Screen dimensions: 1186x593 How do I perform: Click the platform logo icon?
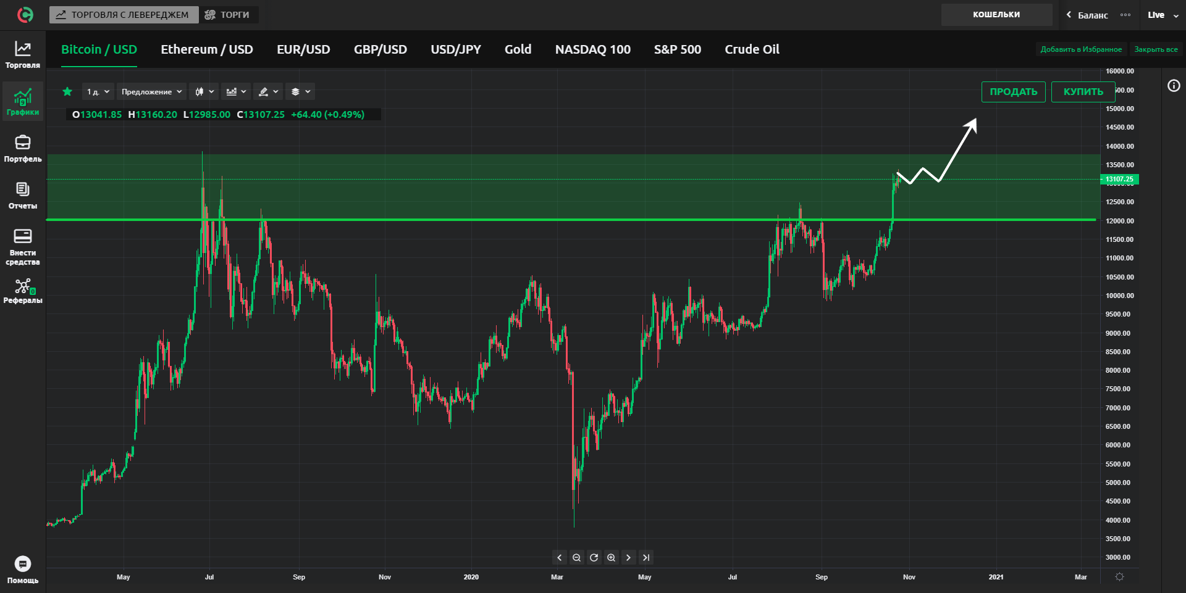[25, 15]
